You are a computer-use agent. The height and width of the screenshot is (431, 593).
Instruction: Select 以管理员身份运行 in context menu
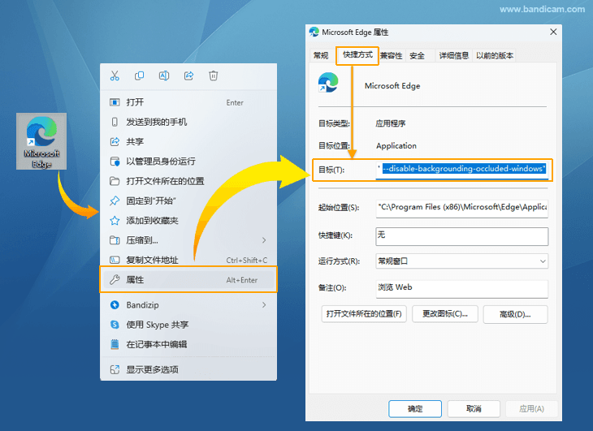[x=188, y=162]
